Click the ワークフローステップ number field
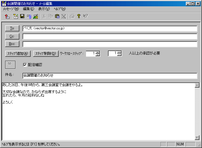 point(91,54)
